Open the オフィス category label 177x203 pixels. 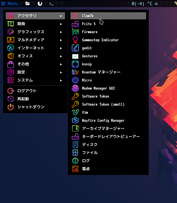25,56
